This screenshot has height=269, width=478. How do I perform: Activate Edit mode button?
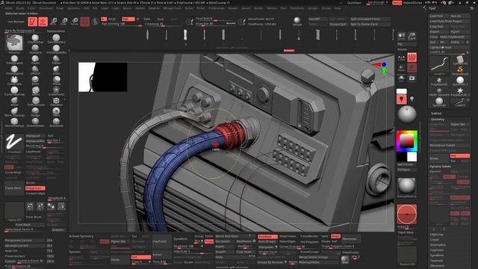(32, 22)
